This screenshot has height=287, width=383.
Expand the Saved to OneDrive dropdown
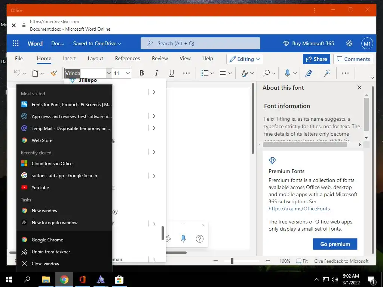point(120,44)
